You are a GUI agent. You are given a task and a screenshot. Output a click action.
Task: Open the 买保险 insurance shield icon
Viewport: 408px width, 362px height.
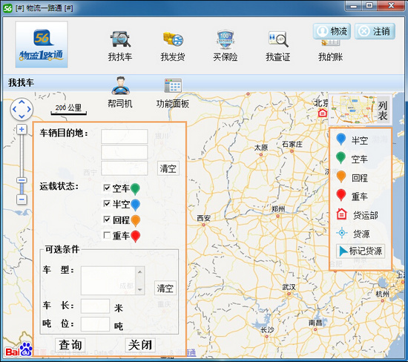(x=226, y=39)
